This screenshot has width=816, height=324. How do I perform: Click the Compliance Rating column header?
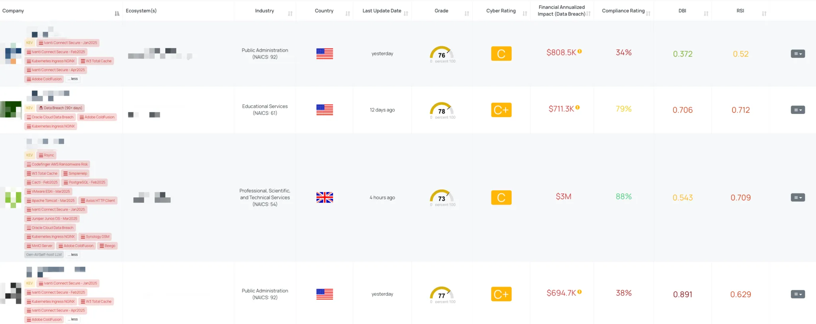click(623, 11)
